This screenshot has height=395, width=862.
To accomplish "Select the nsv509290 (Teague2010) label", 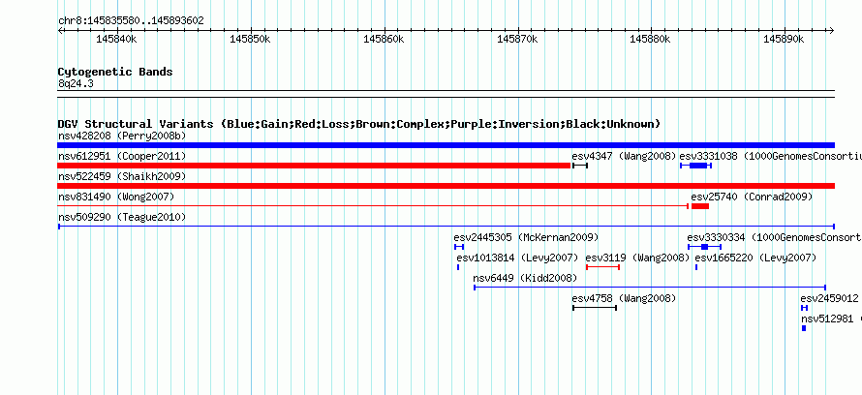I will tap(122, 217).
